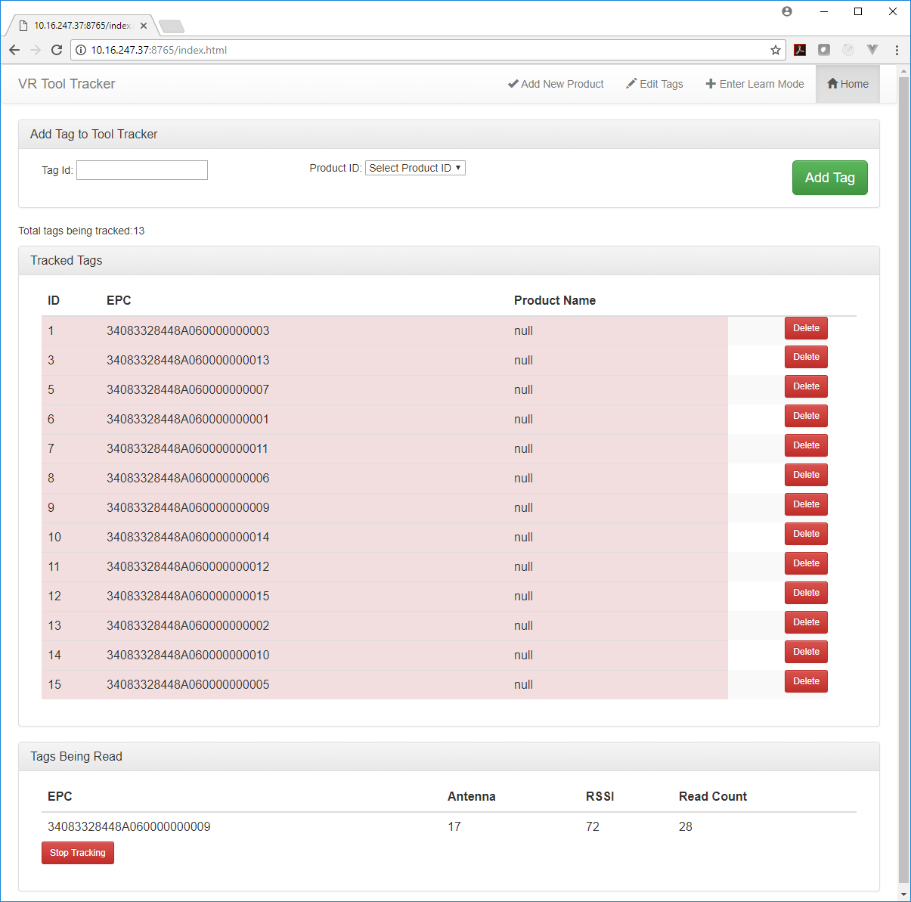The image size is (911, 902).
Task: Click the user profile icon in title bar
Action: point(787,11)
